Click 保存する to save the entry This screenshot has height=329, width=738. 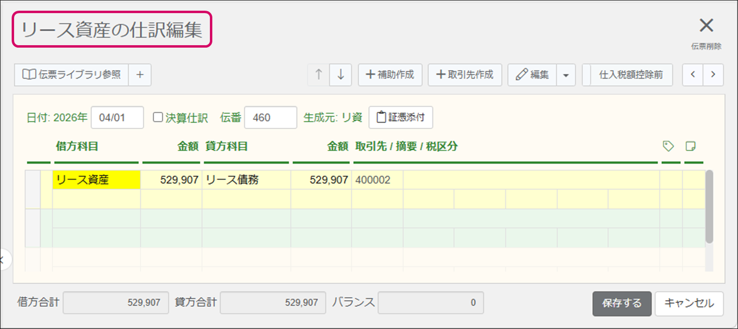[621, 303]
